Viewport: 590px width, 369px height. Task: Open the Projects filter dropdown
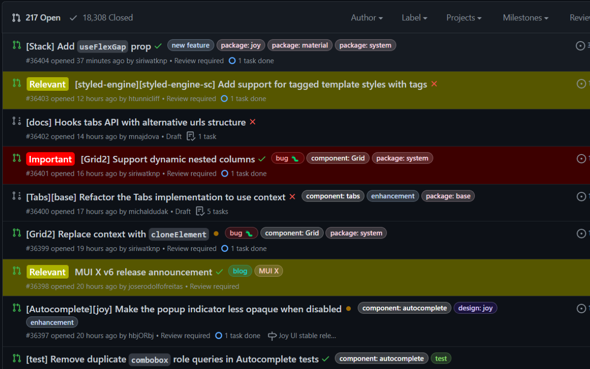coord(464,18)
